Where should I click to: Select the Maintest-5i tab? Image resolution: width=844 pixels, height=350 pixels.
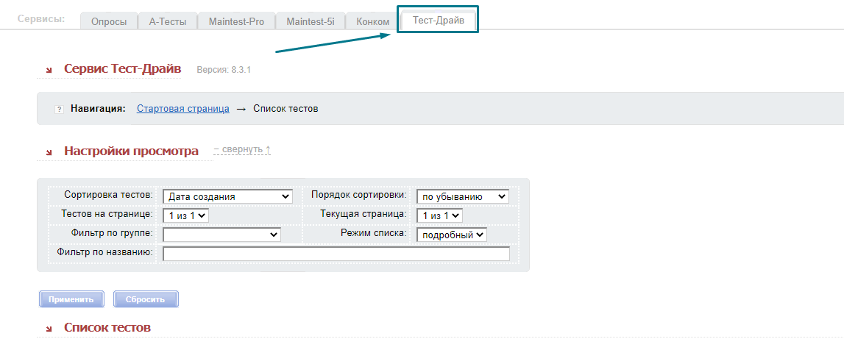click(x=310, y=21)
